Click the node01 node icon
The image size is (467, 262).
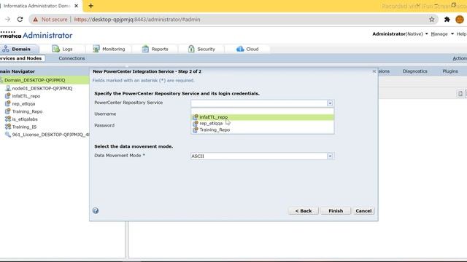tap(8, 88)
